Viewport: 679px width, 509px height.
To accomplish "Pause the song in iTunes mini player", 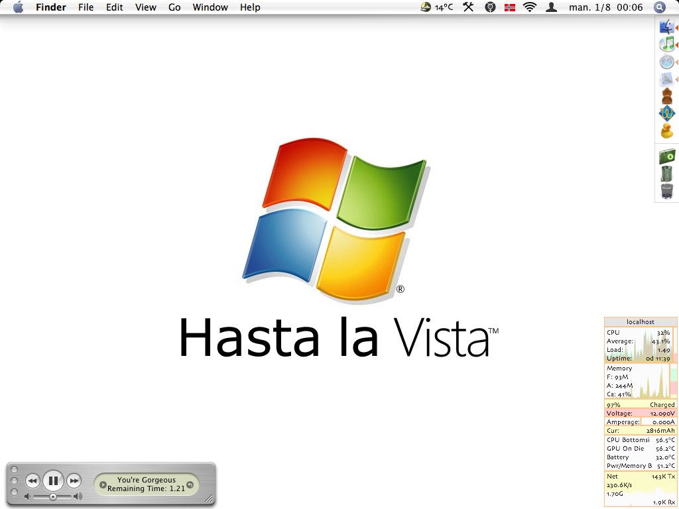I will tap(53, 481).
